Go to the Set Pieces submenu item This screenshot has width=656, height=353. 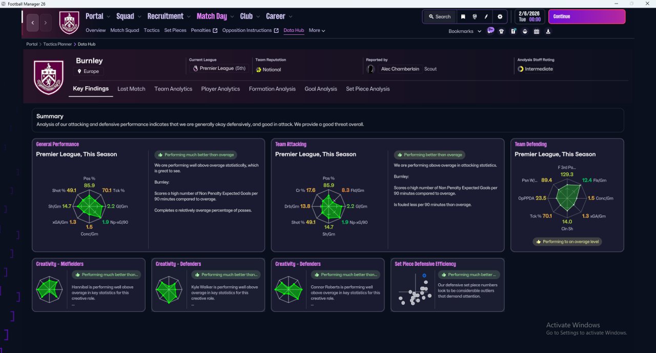(175, 30)
